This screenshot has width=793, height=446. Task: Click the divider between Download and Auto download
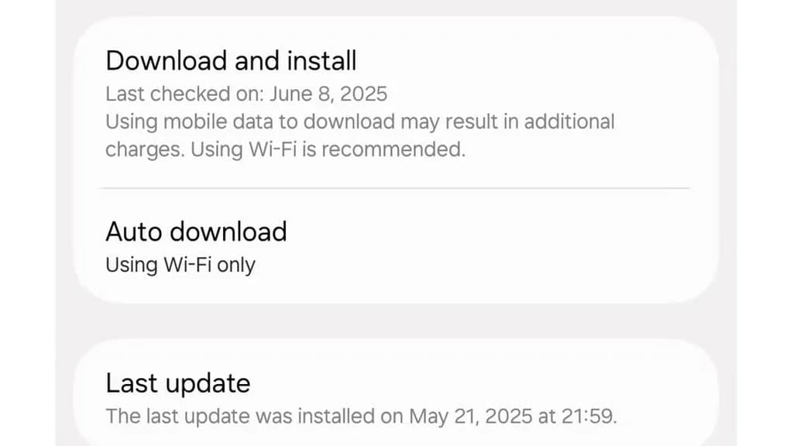pyautogui.click(x=394, y=188)
